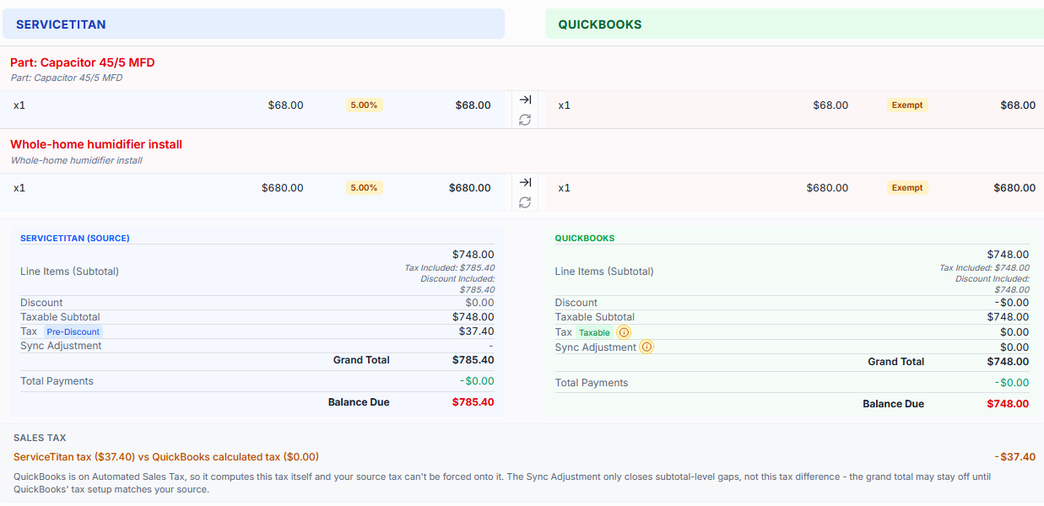Click the copy-to-QuickBooks arrow in the humidifier install row
The width and height of the screenshot is (1044, 506).
click(525, 182)
